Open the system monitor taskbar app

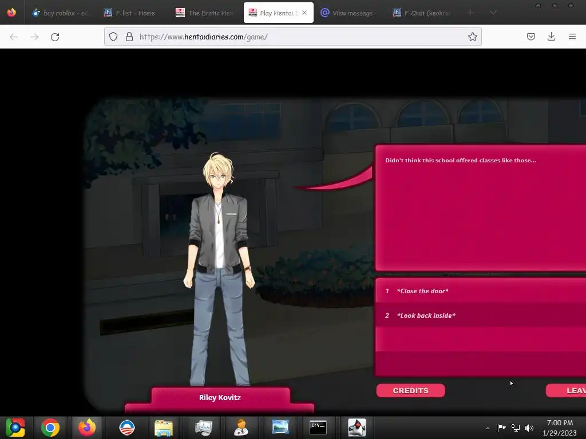point(203,428)
